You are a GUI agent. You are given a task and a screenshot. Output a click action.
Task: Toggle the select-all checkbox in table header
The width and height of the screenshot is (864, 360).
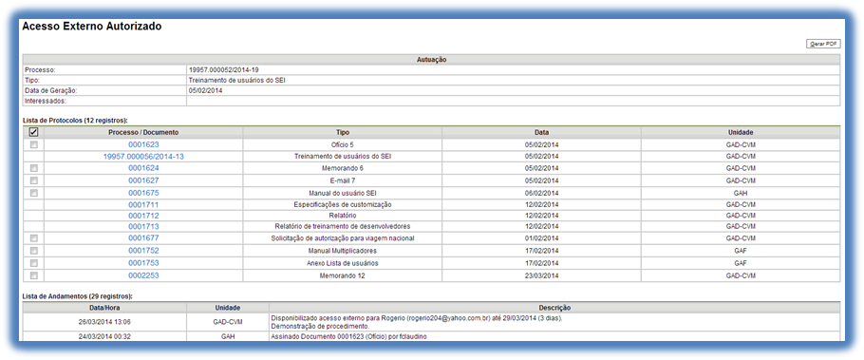pos(33,132)
